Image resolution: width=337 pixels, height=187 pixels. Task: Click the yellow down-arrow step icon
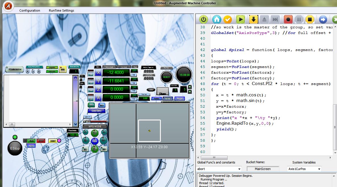tap(253, 20)
